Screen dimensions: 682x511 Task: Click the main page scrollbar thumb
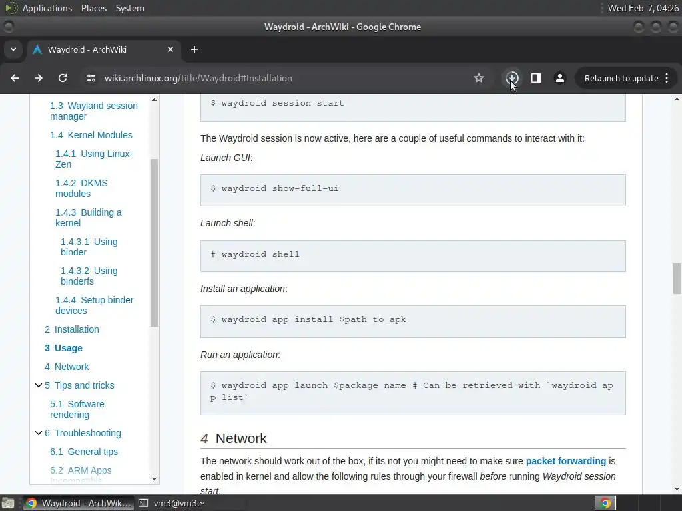point(677,279)
